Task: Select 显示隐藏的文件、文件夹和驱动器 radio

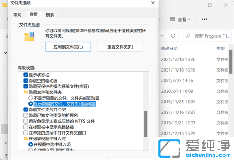Action: [30, 104]
